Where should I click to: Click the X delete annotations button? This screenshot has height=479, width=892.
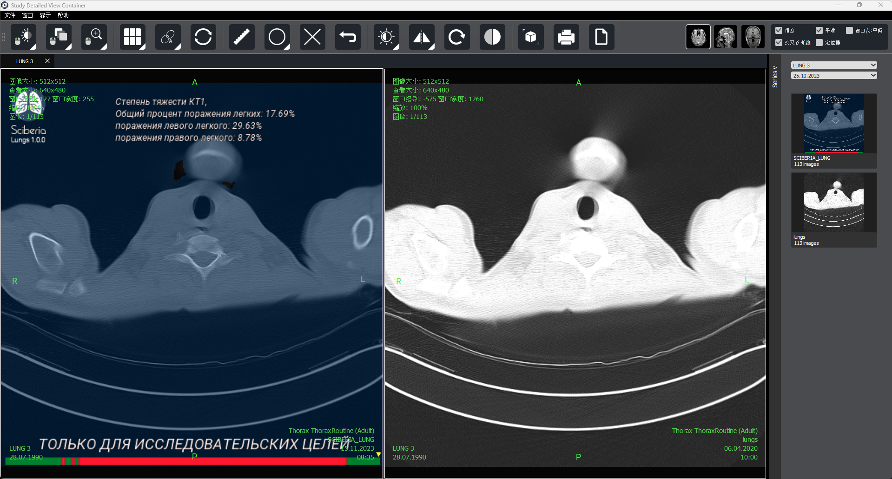[x=312, y=37]
